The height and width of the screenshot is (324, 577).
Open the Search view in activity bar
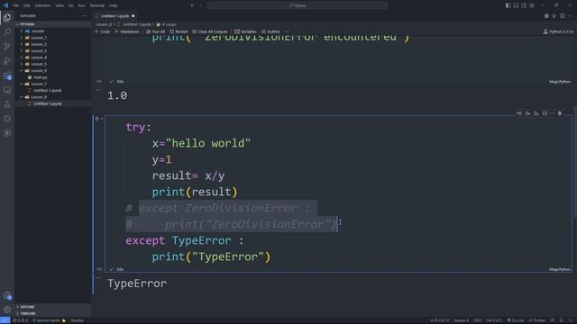[7, 32]
